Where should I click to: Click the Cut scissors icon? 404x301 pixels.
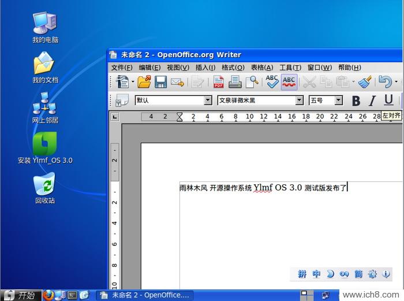coord(309,82)
